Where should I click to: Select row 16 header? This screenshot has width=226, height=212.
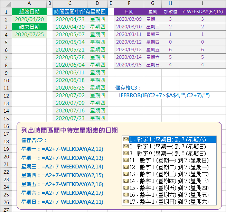tap(6, 126)
